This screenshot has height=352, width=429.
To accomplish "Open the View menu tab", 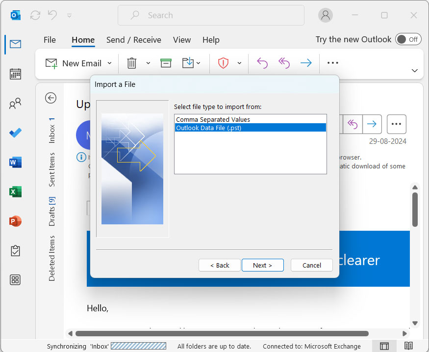I will (182, 40).
